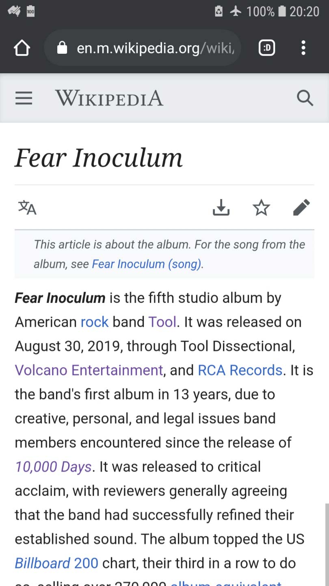Open the Fear Inoculum (song) link
Viewport: 329px width, 586px height.
147,264
